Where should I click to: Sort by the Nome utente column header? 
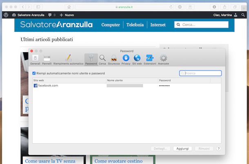tap(132, 80)
